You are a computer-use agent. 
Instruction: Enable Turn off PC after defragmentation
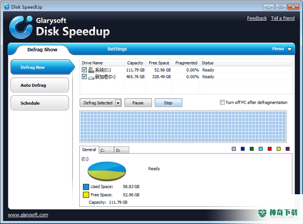[222, 102]
